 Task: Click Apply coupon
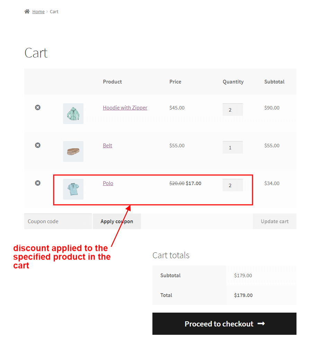pyautogui.click(x=117, y=221)
